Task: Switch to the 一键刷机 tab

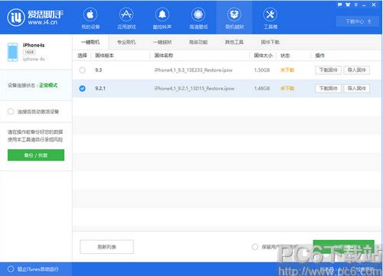Action: pyautogui.click(x=90, y=42)
